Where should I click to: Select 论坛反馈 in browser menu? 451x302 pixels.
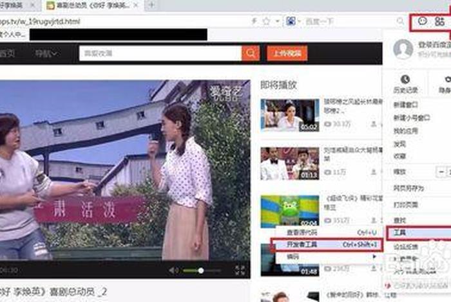pyautogui.click(x=405, y=246)
